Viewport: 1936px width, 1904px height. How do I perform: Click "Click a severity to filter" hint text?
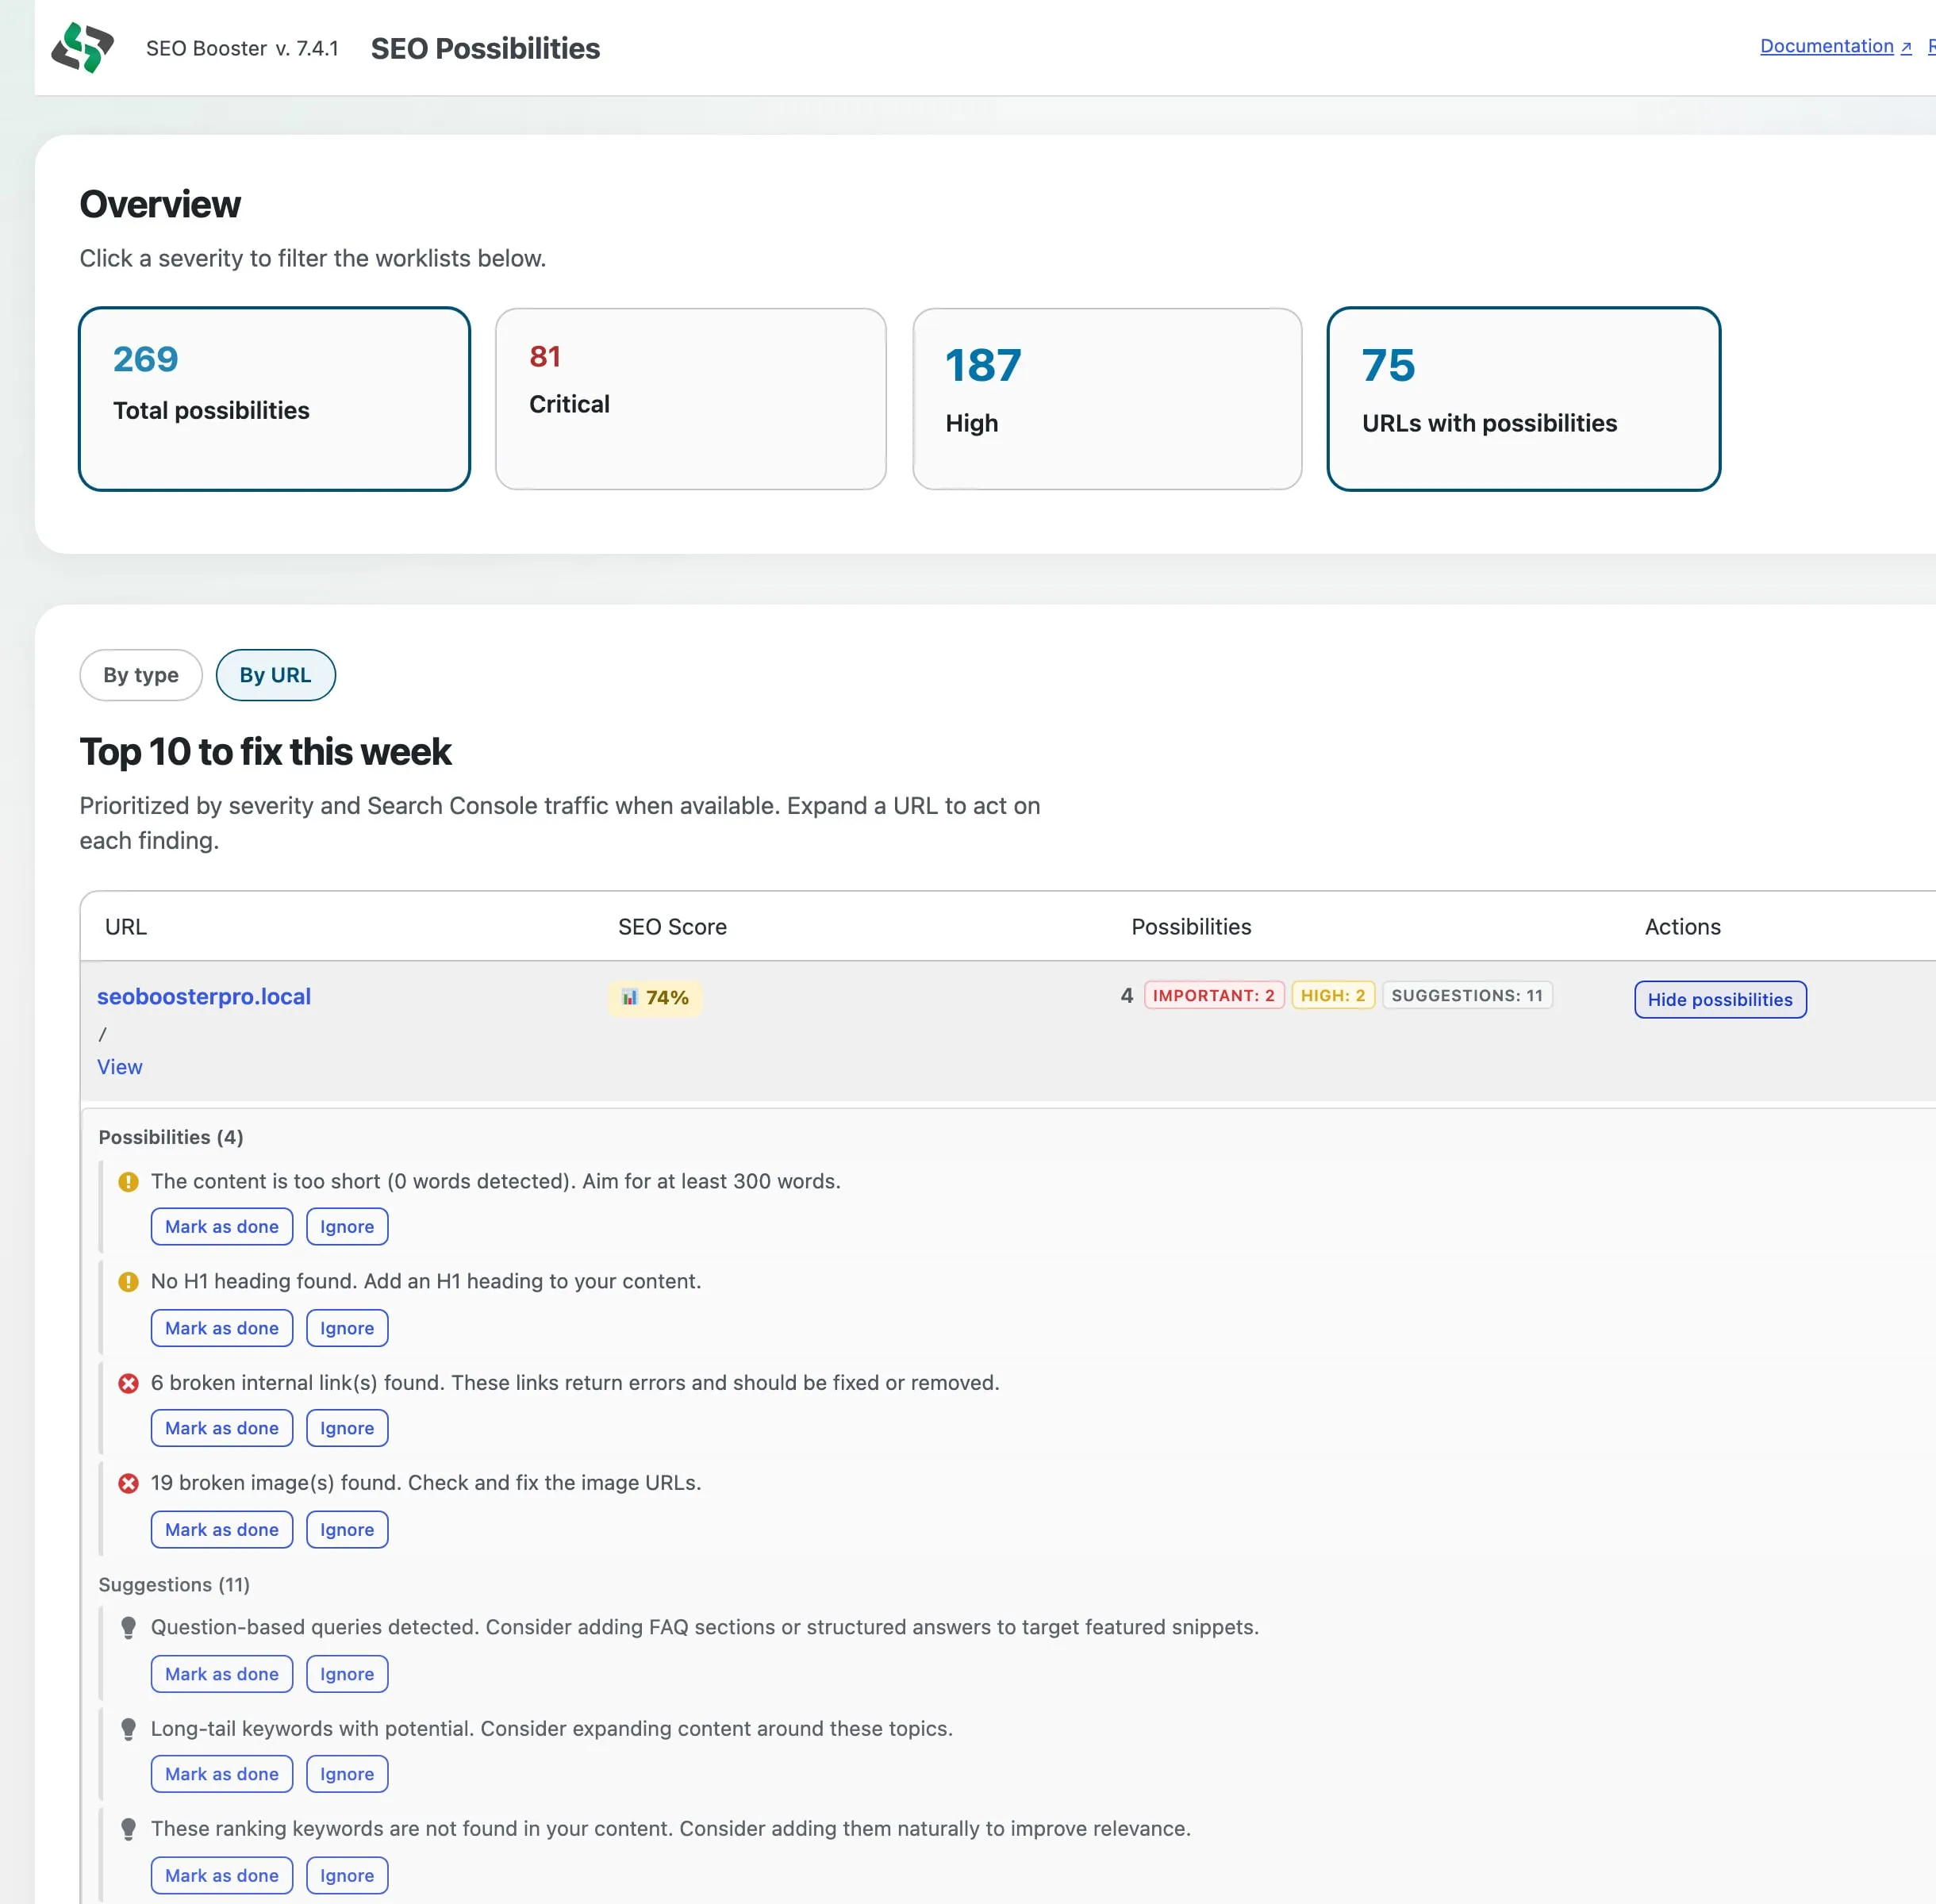pyautogui.click(x=312, y=258)
